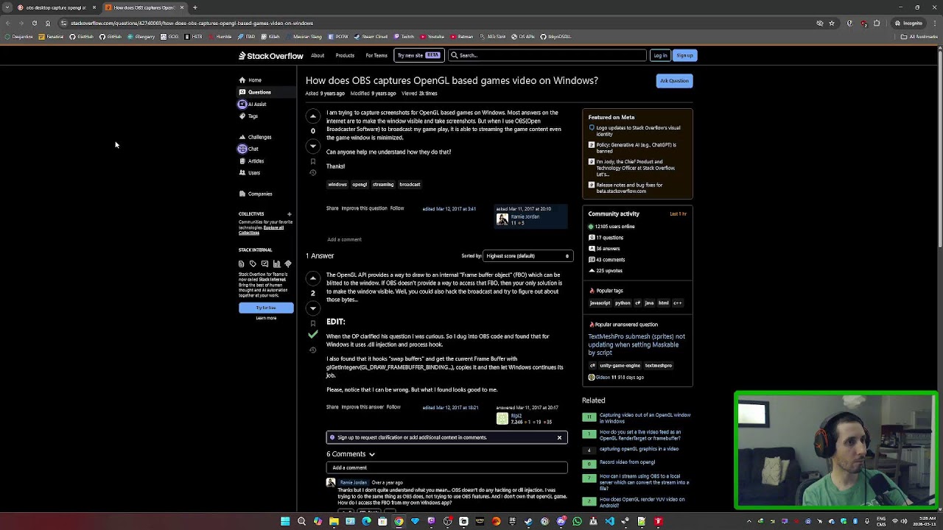Dismiss the sign up clarification banner

pyautogui.click(x=559, y=438)
